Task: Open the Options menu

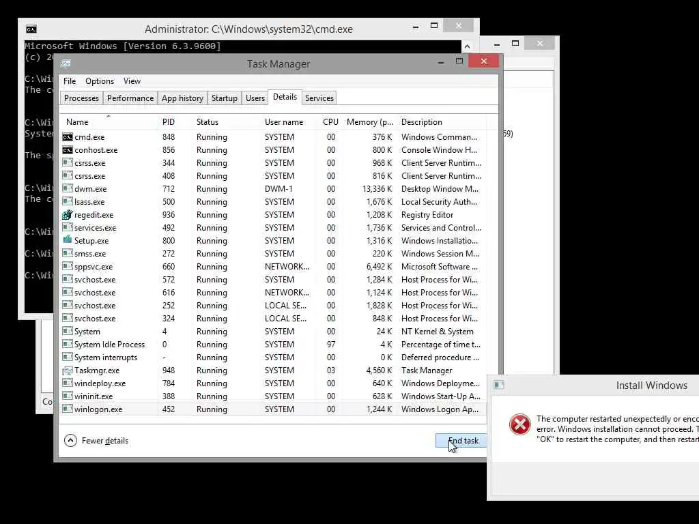Action: click(100, 81)
